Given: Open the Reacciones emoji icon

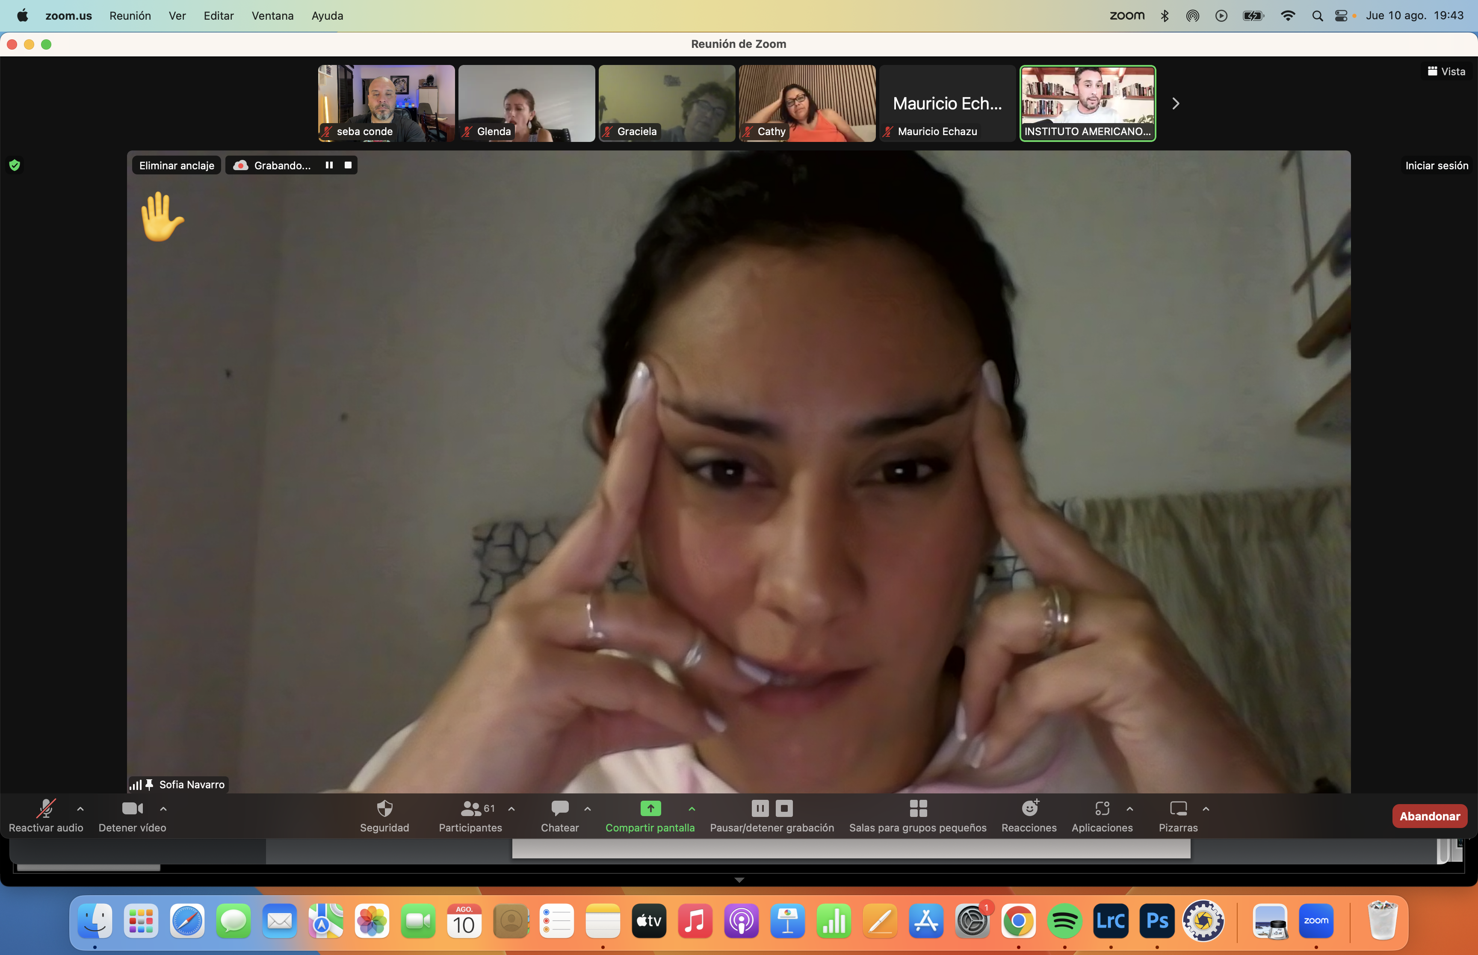Looking at the screenshot, I should (x=1029, y=809).
